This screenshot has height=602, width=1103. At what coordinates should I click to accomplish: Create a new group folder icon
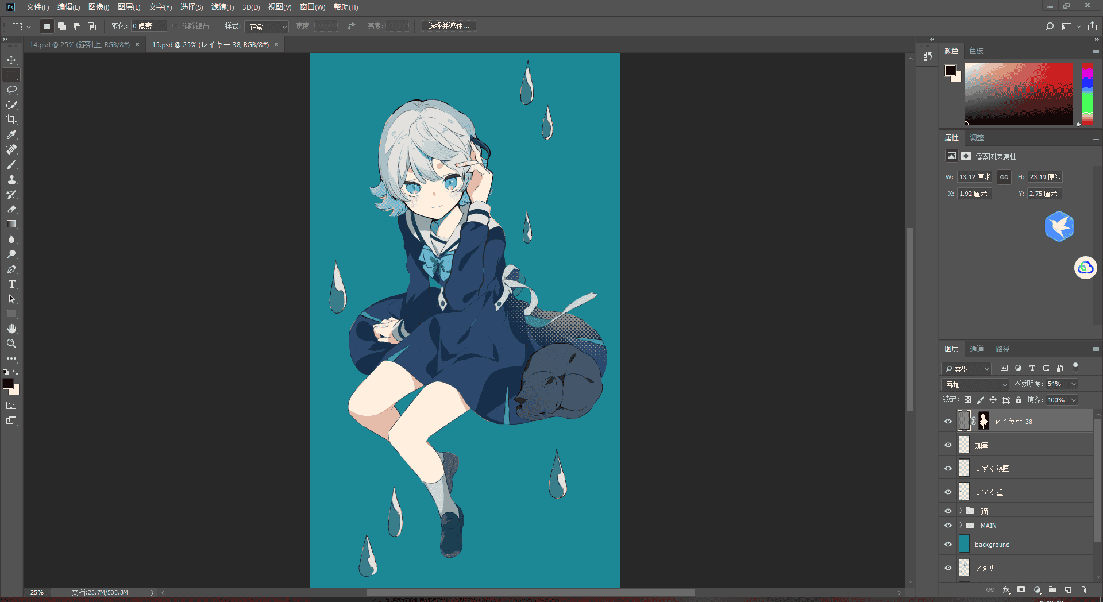1052,590
